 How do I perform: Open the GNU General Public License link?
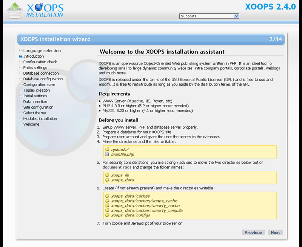click(x=197, y=80)
